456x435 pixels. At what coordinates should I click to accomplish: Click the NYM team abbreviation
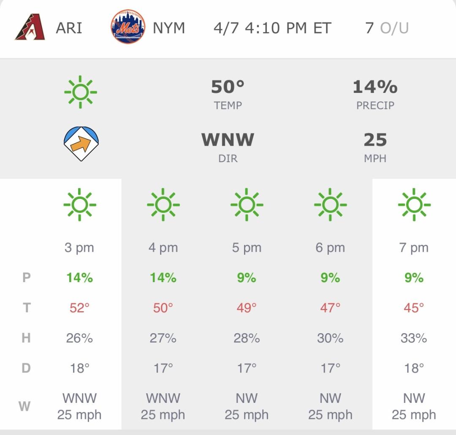pos(169,28)
